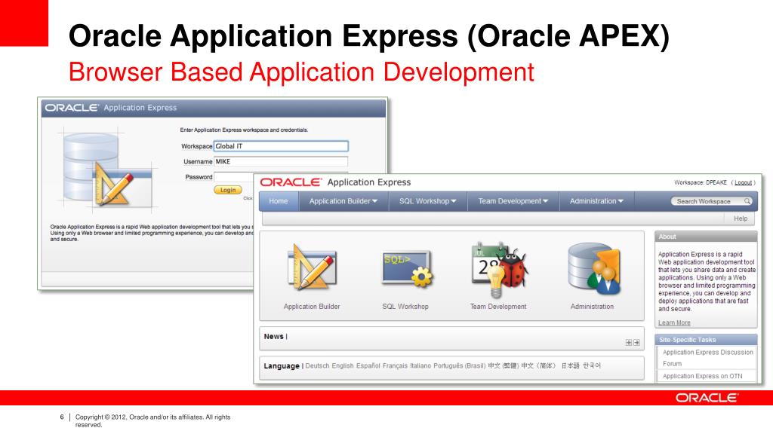This screenshot has height=434, width=773.
Task: Open the Team Development ladybug icon
Action: pyautogui.click(x=499, y=270)
